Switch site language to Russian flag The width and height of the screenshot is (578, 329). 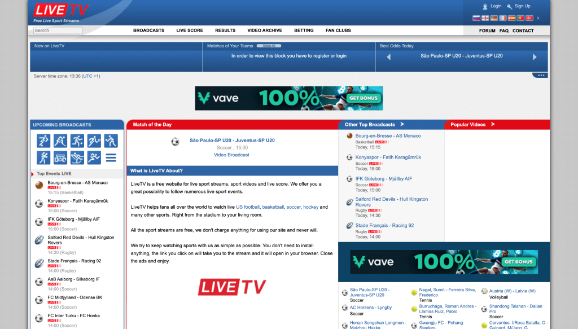[x=476, y=18]
